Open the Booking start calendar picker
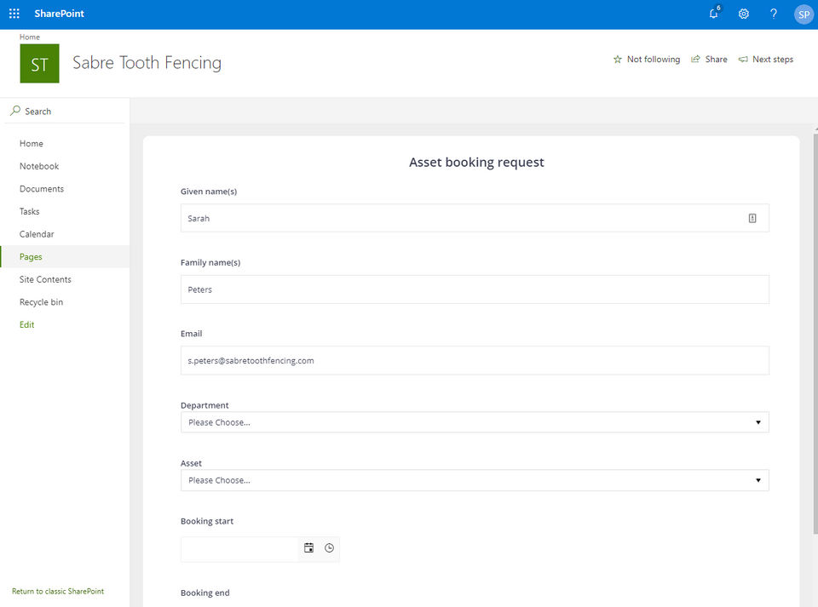This screenshot has height=607, width=818. (308, 548)
